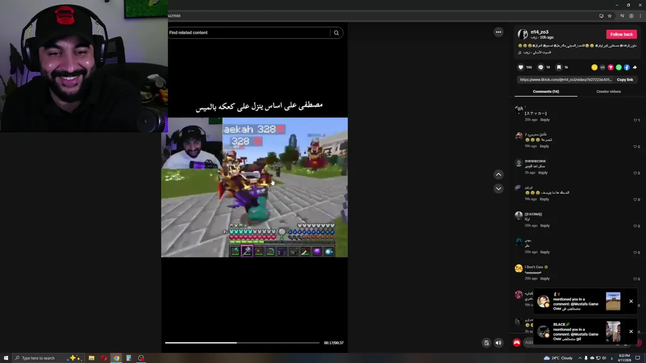Share the video via WhatsApp icon
The height and width of the screenshot is (363, 646).
point(618,67)
